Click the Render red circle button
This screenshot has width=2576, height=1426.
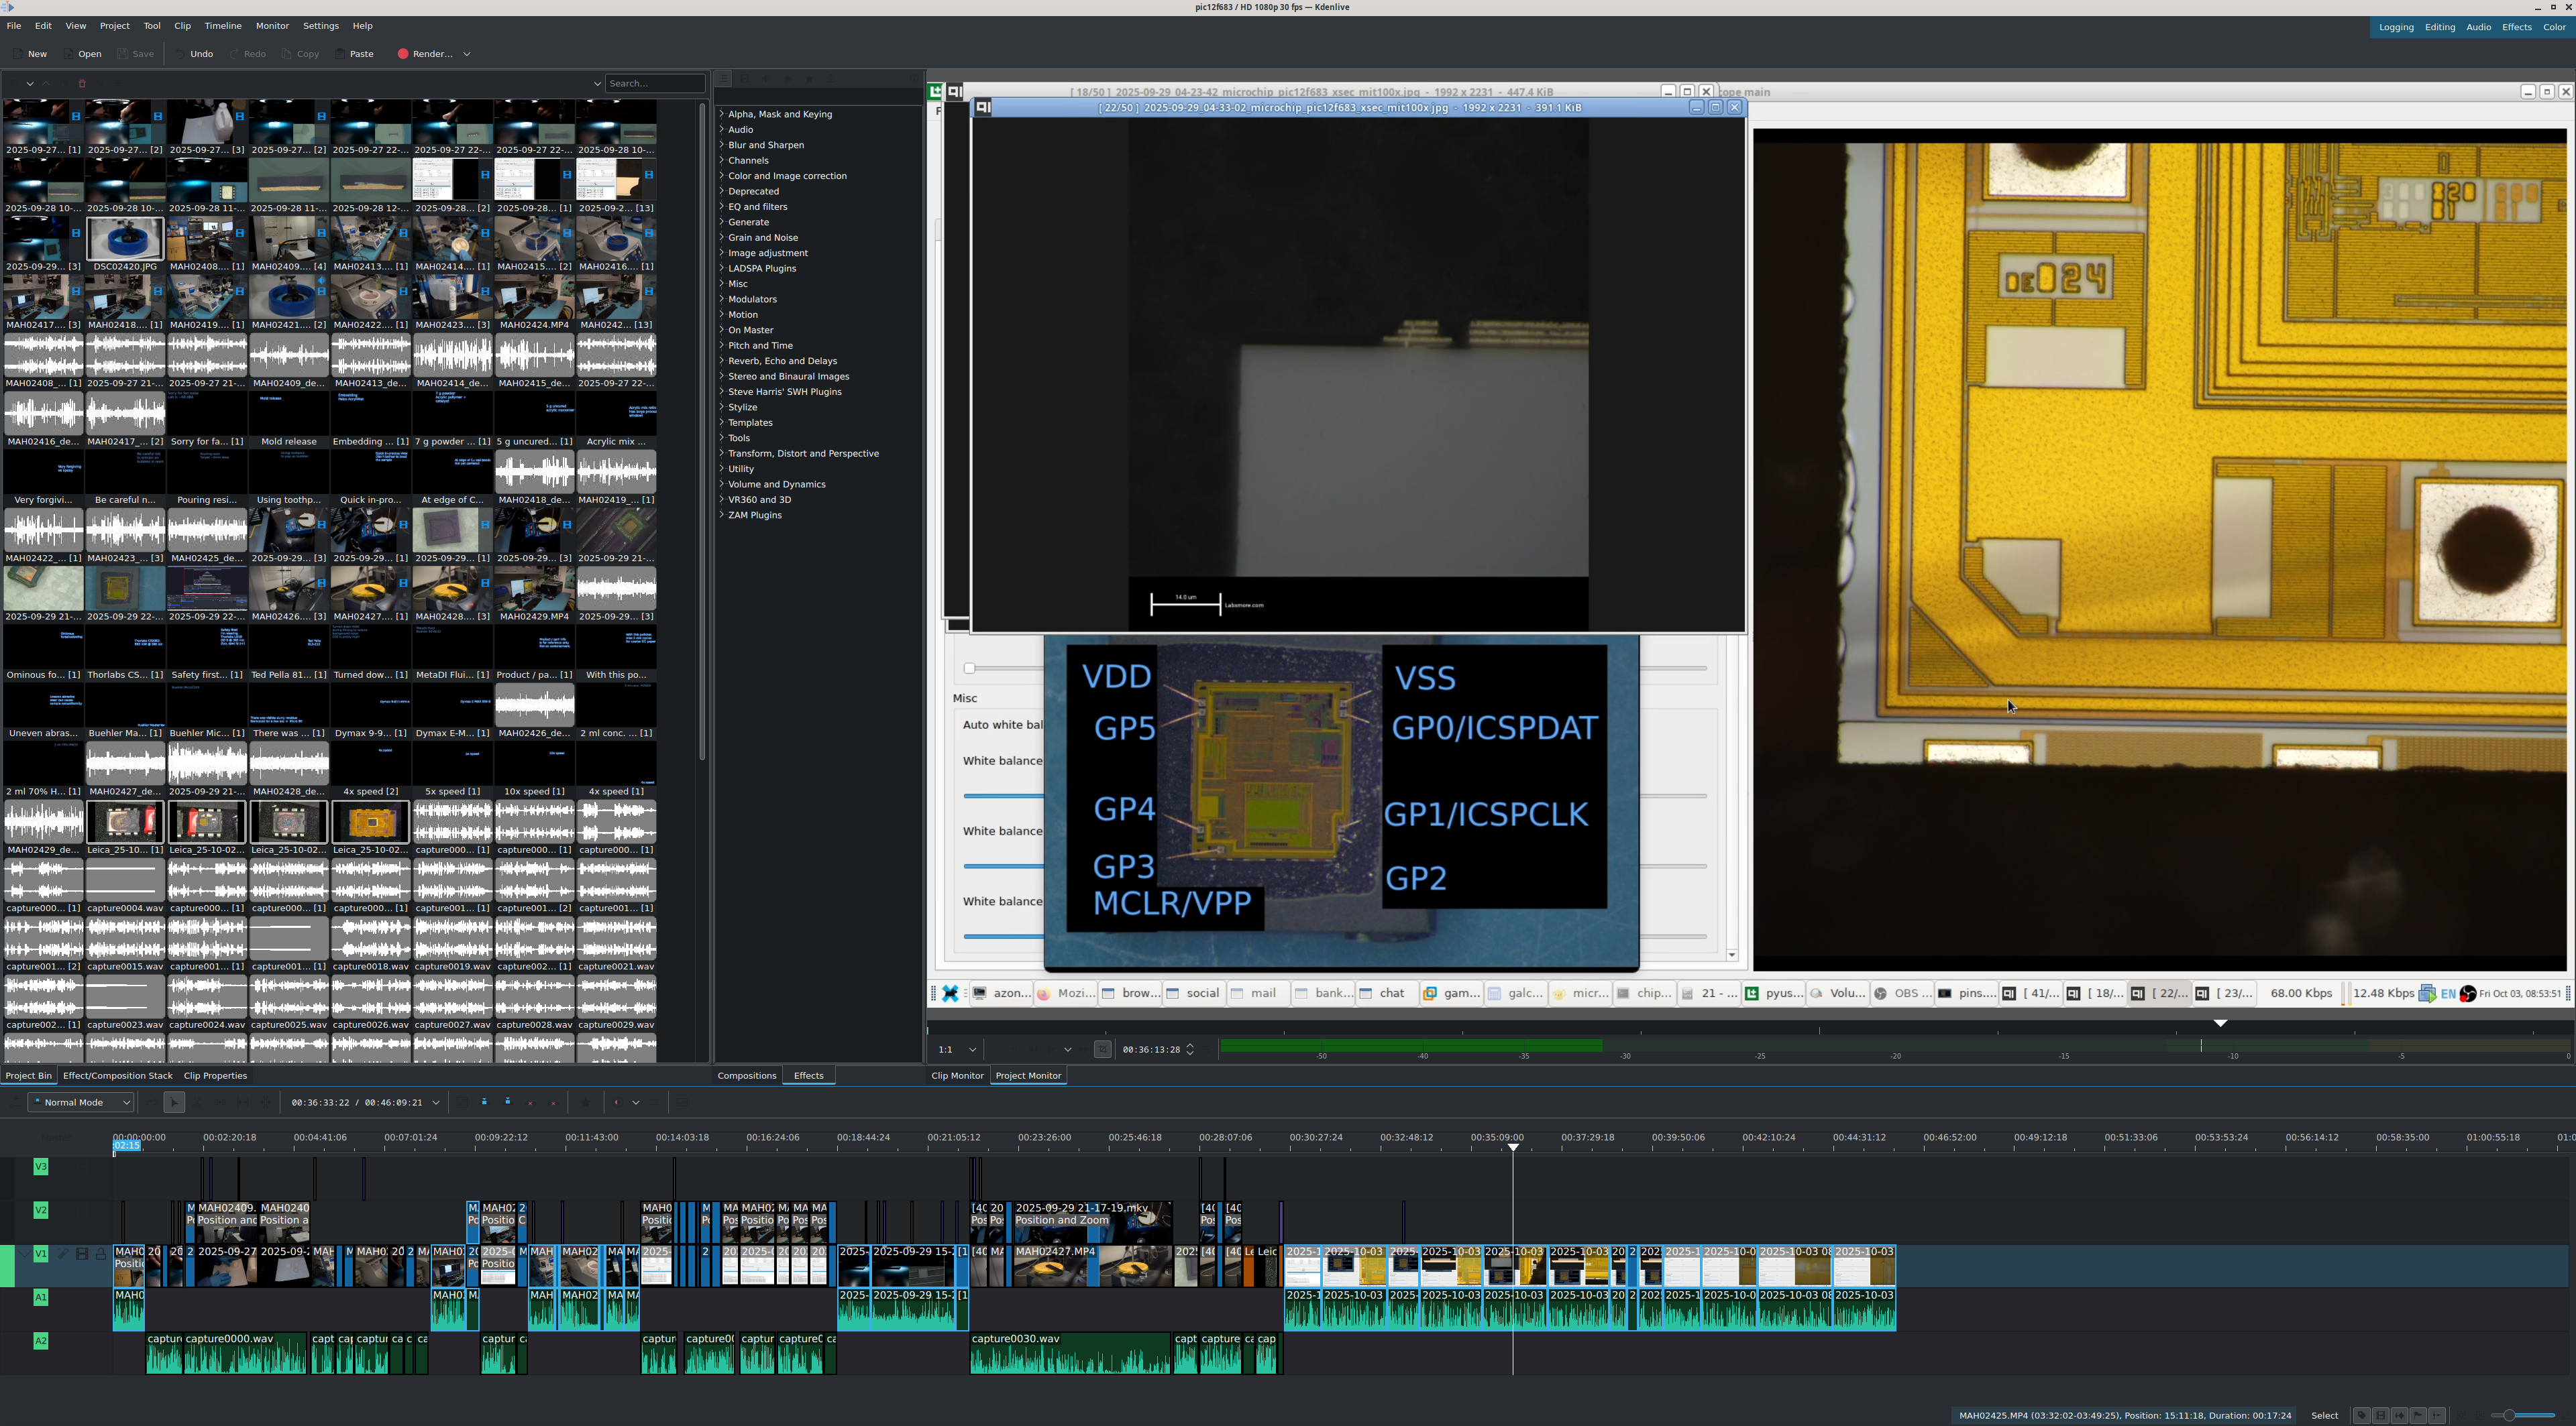(403, 54)
